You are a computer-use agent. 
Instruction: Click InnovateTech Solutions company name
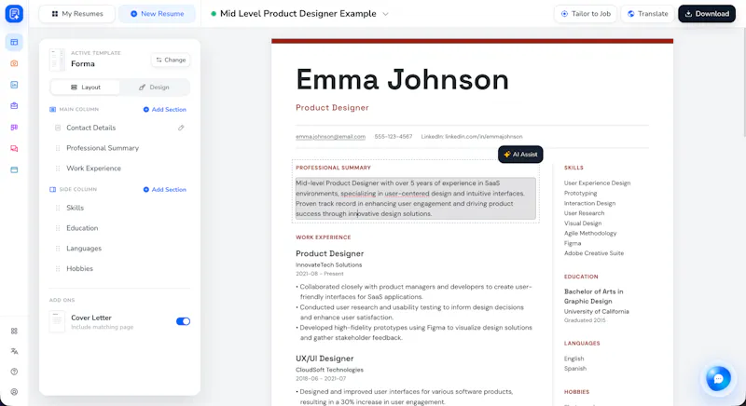[329, 265]
